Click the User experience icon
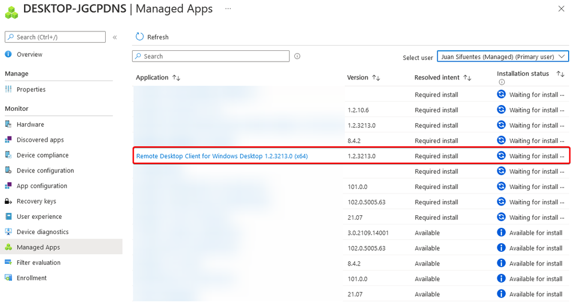 (9, 216)
